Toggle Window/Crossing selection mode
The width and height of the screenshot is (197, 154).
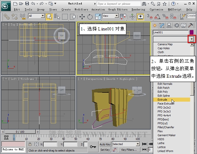73,16
